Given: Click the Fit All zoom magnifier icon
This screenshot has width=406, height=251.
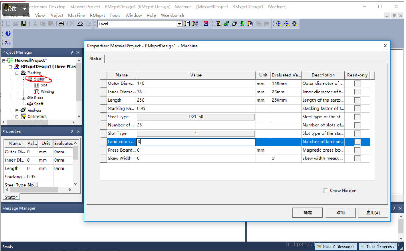Looking at the screenshot, I should (295, 24).
